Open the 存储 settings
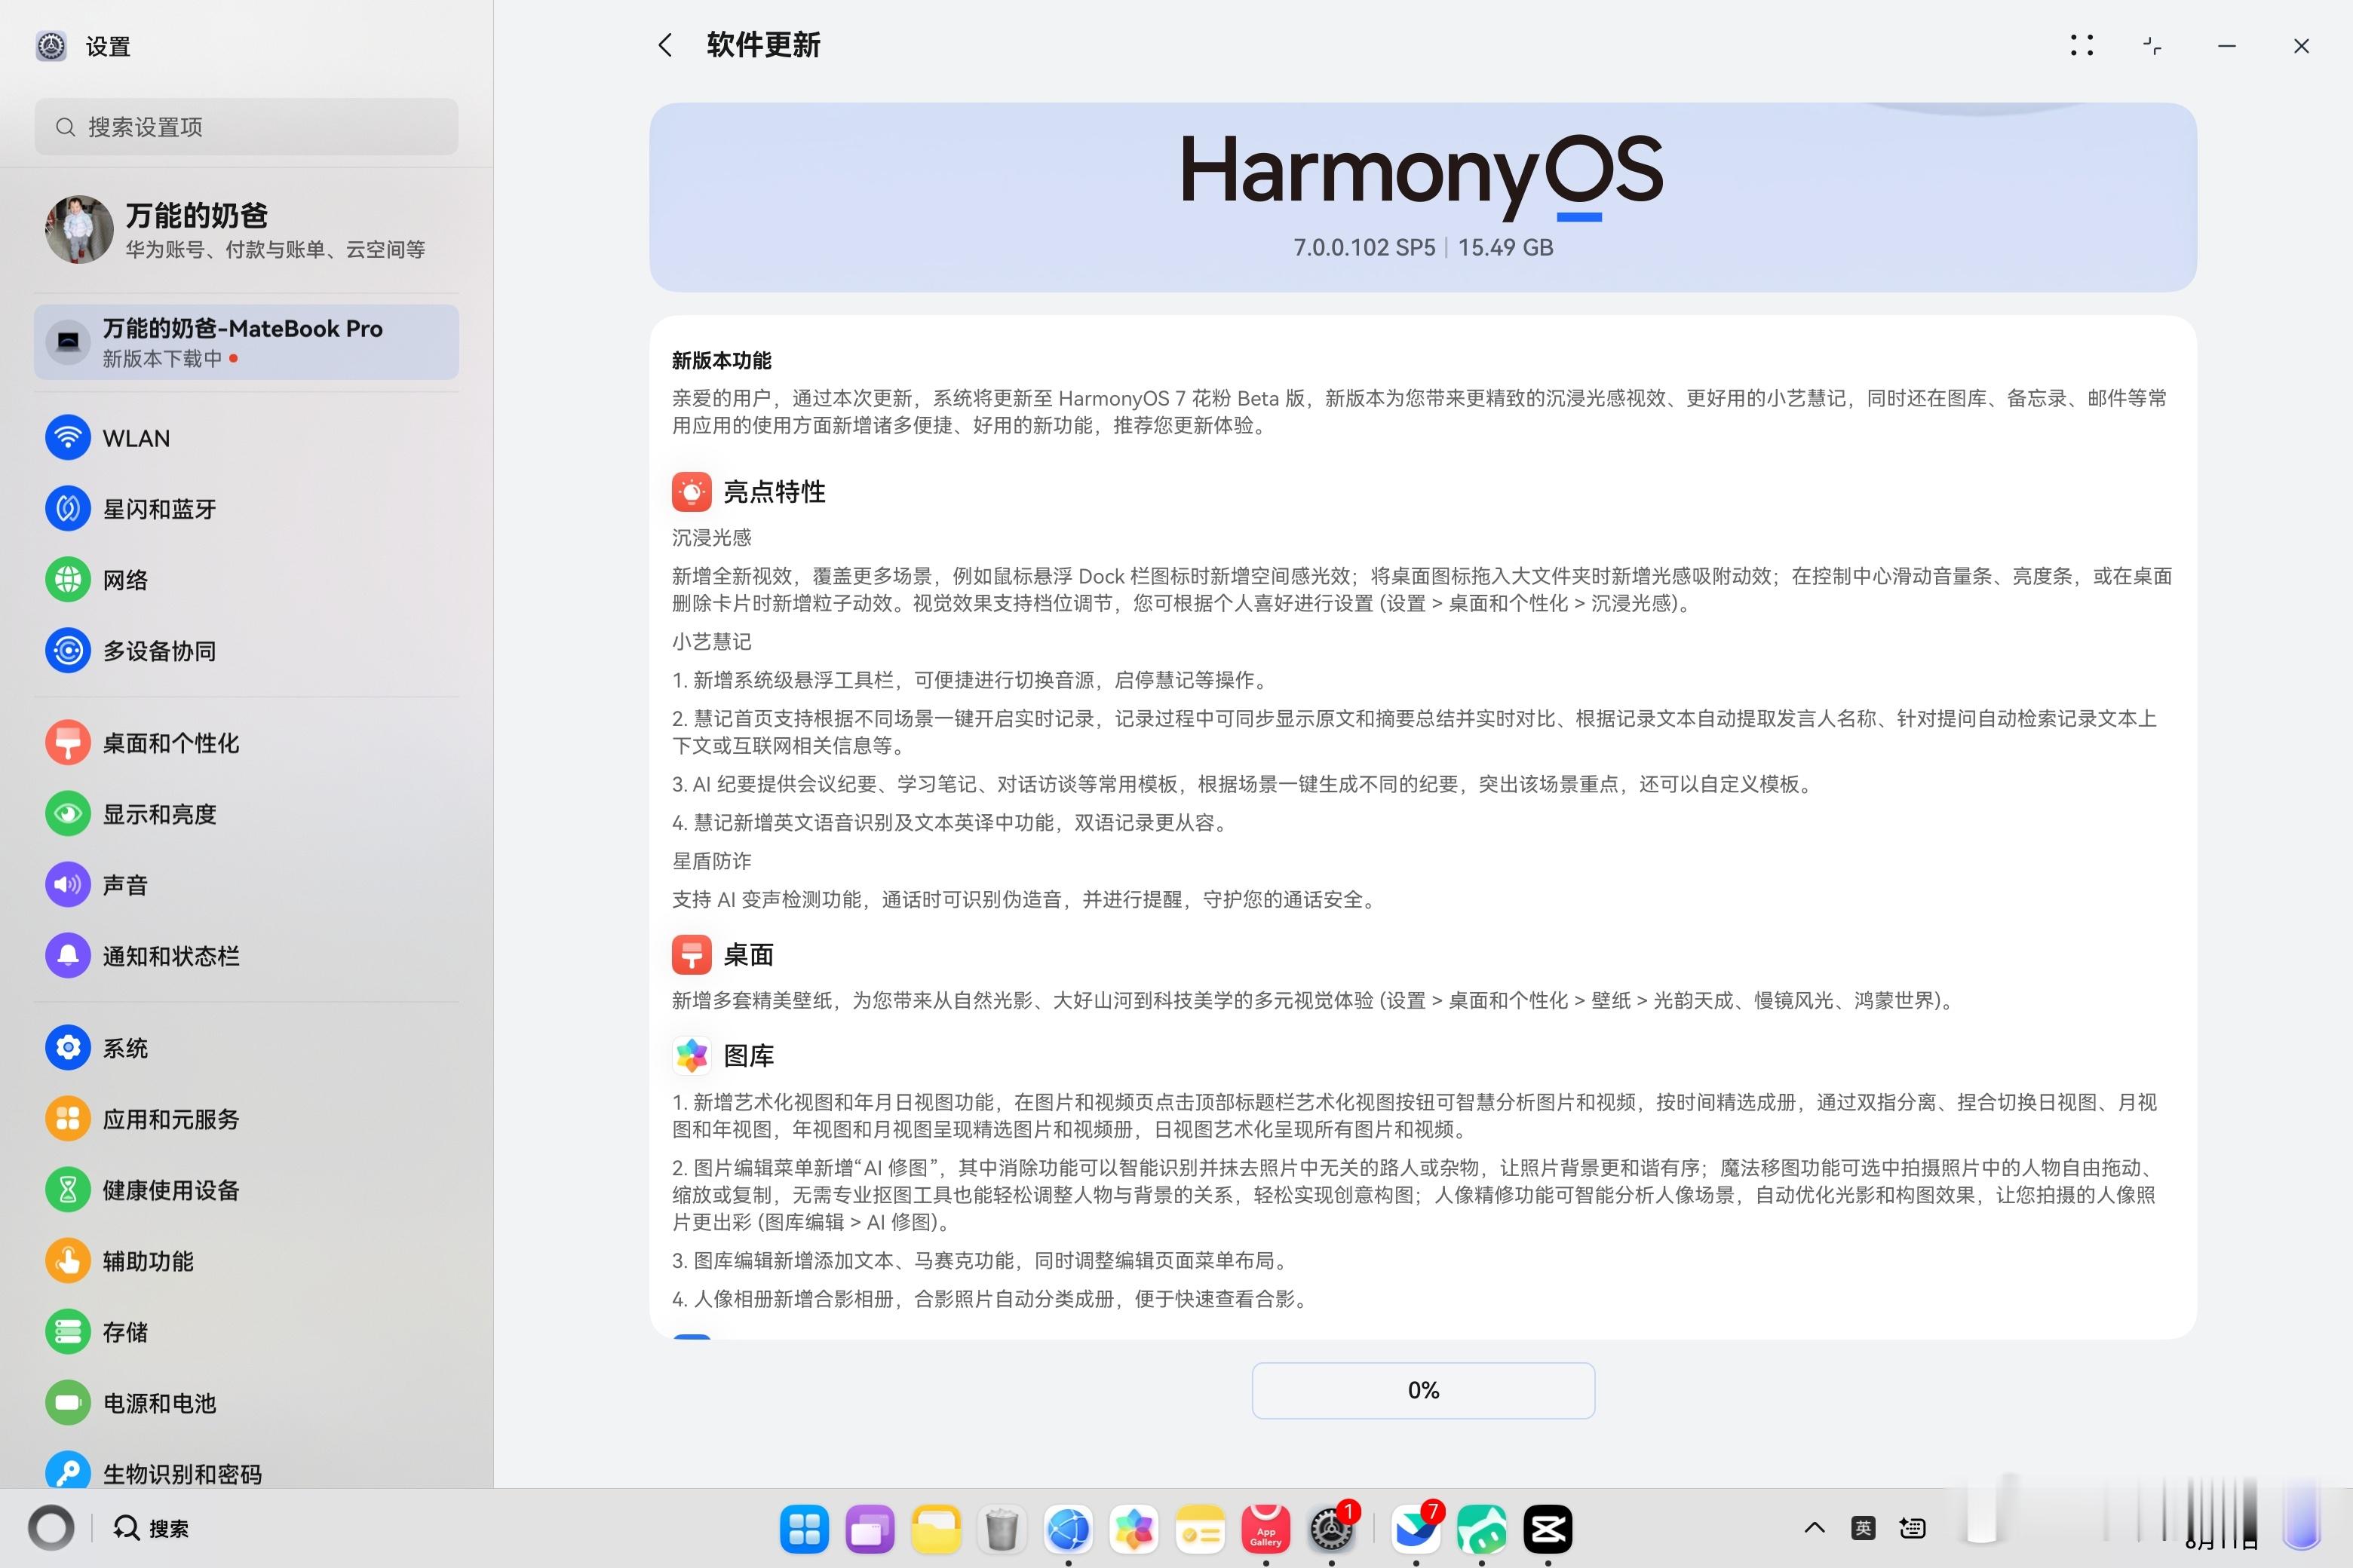The height and width of the screenshot is (1568, 2353). coord(246,1332)
